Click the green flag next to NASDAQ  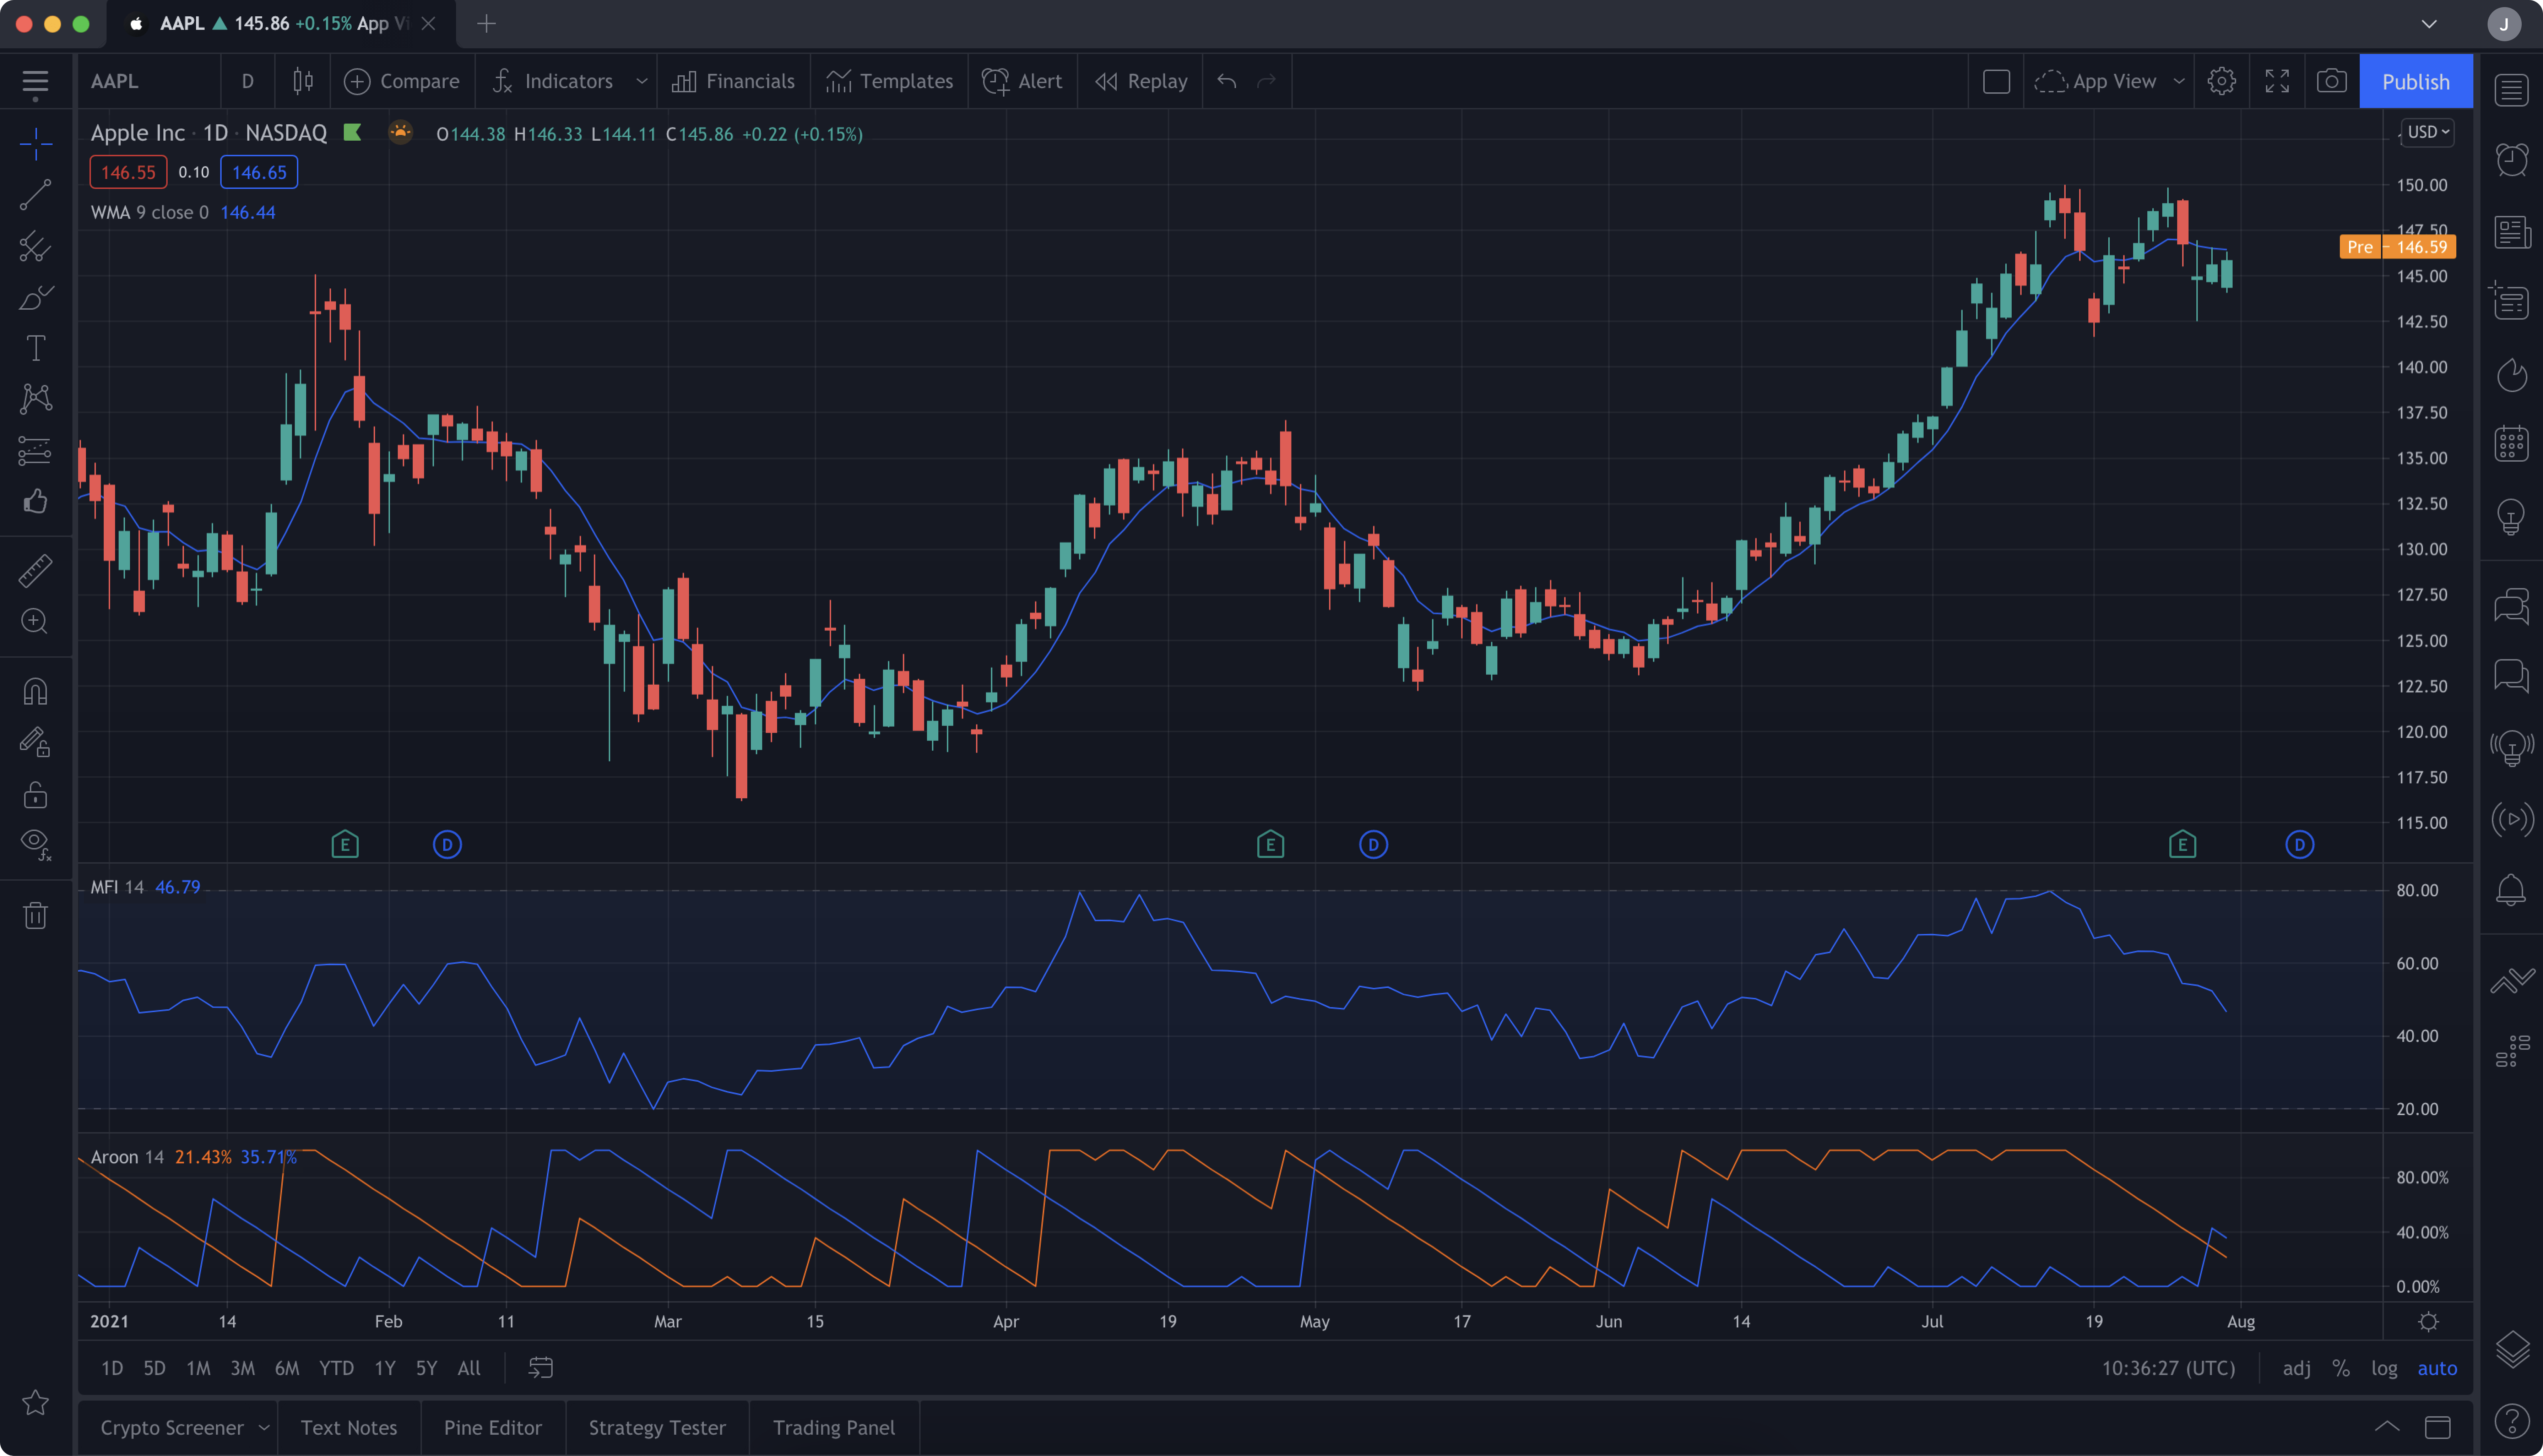point(352,132)
